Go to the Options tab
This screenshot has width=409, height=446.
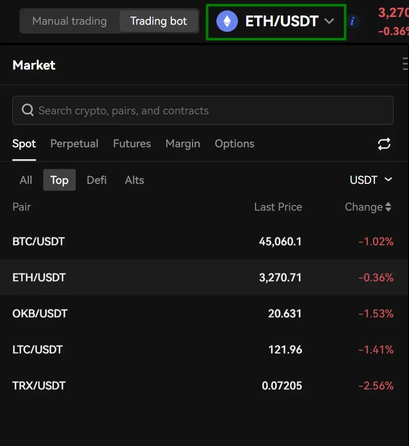click(x=234, y=144)
